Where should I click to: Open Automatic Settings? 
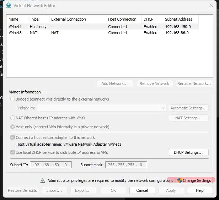pos(188,108)
